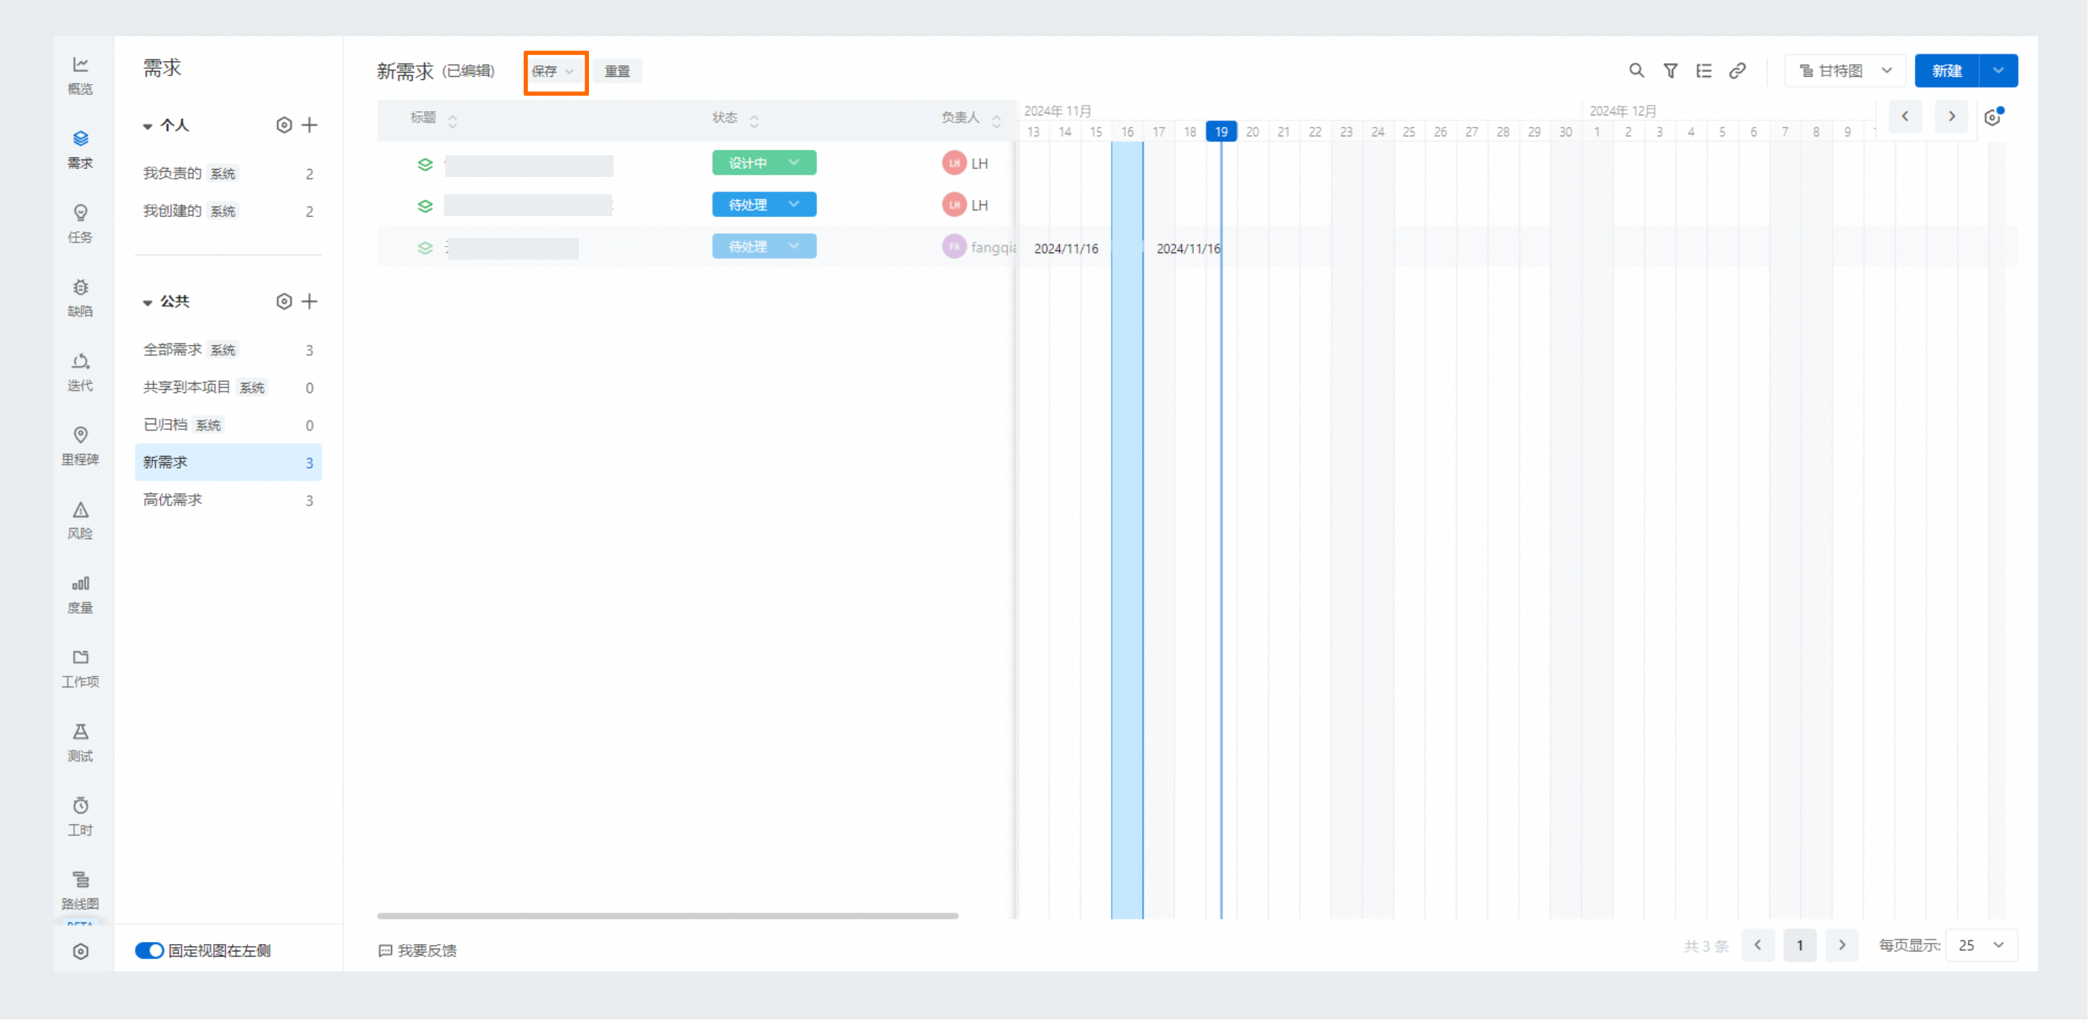Image resolution: width=2089 pixels, height=1021 pixels.
Task: Click the blue 新建 button
Action: coord(1948,70)
